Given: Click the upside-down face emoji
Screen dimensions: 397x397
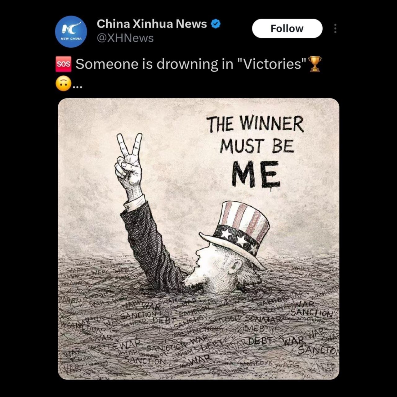Looking at the screenshot, I should click(63, 83).
